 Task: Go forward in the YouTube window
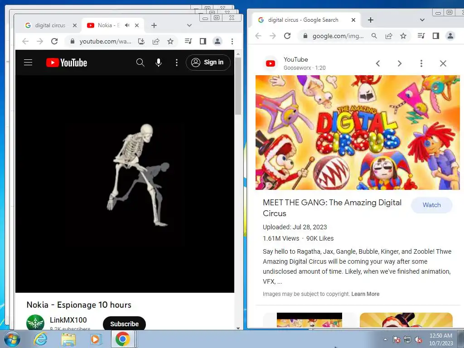(40, 41)
